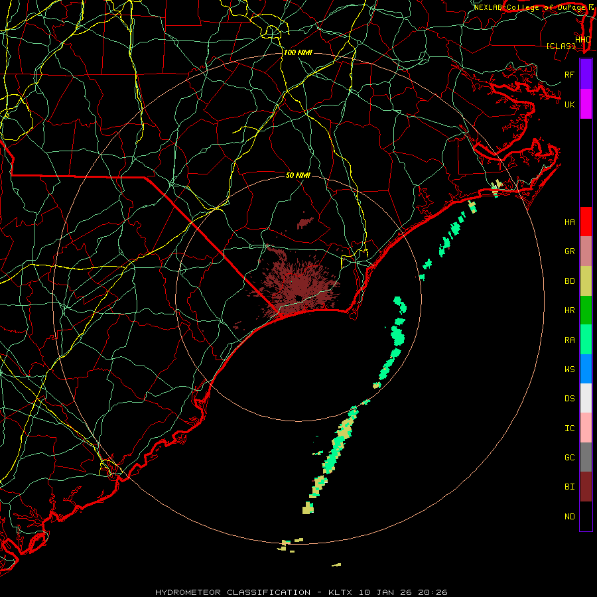
Task: Click the RF purple legend swatch
Action: [586, 74]
